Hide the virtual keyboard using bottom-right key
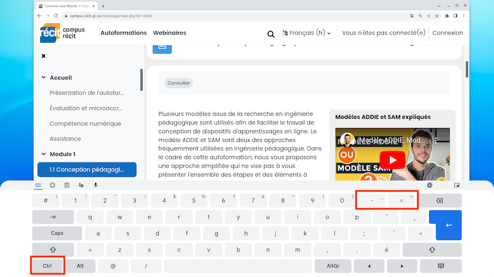494x277 pixels. [x=441, y=266]
